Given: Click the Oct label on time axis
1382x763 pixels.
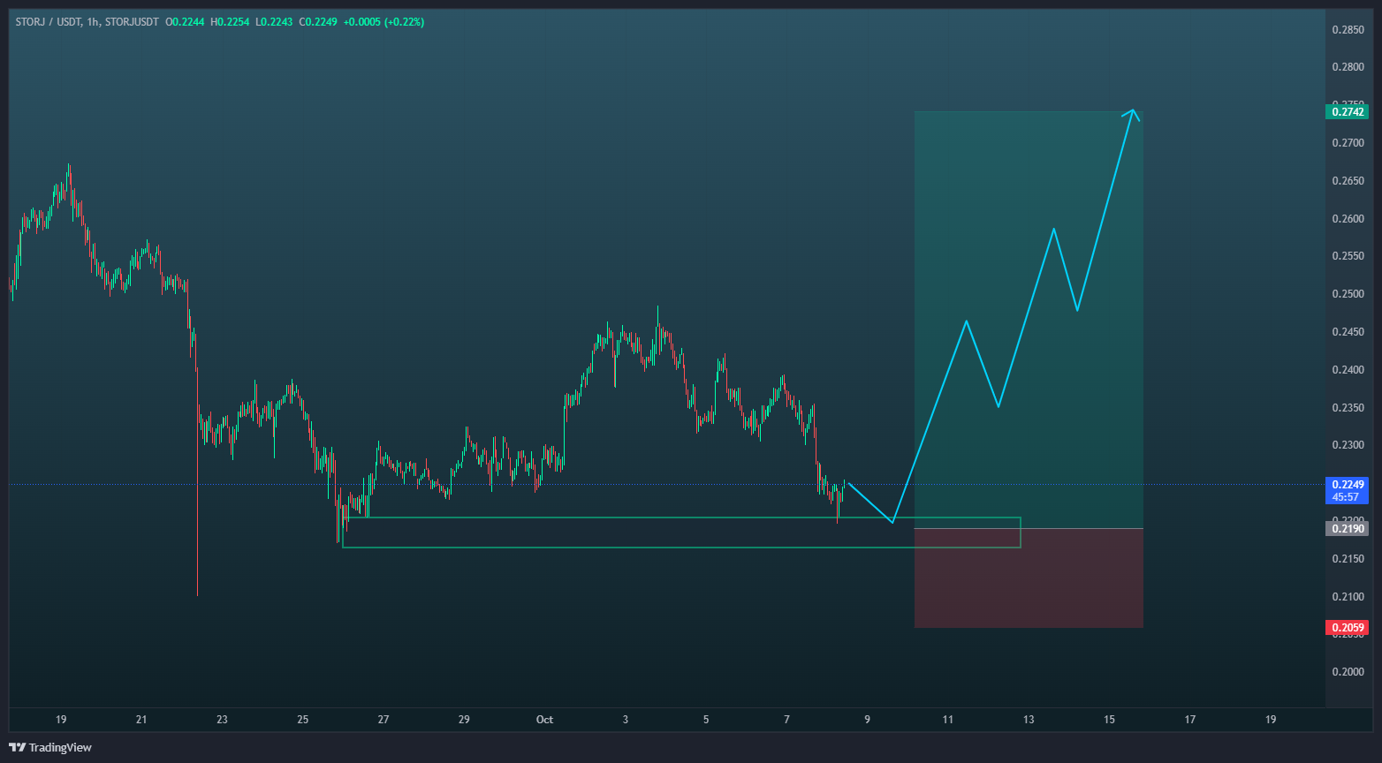Looking at the screenshot, I should 544,720.
